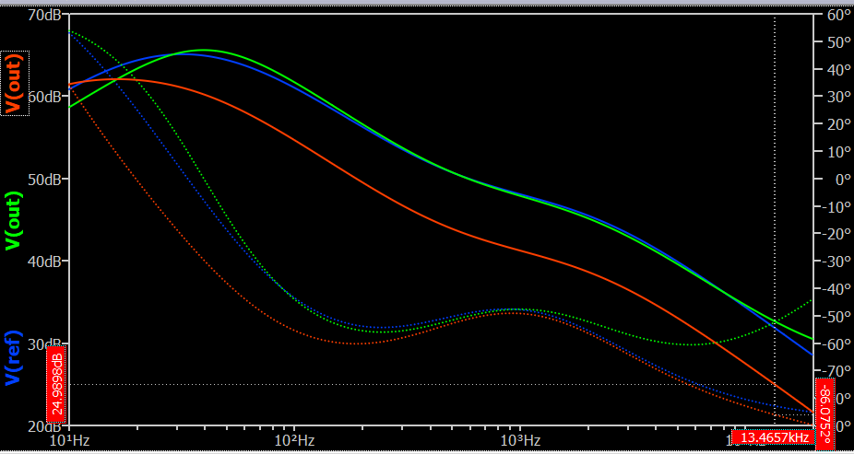Click the -86.0752° cursor phase readout
854x454 pixels.
[824, 413]
